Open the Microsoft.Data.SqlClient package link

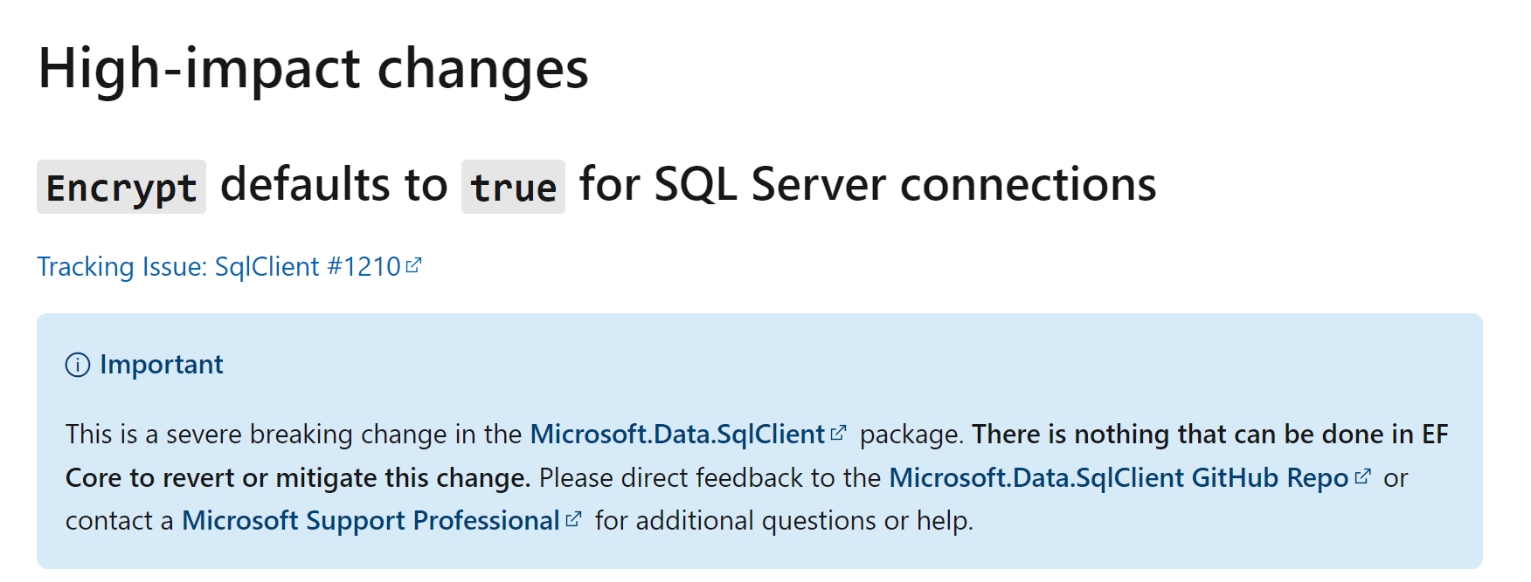[677, 435]
